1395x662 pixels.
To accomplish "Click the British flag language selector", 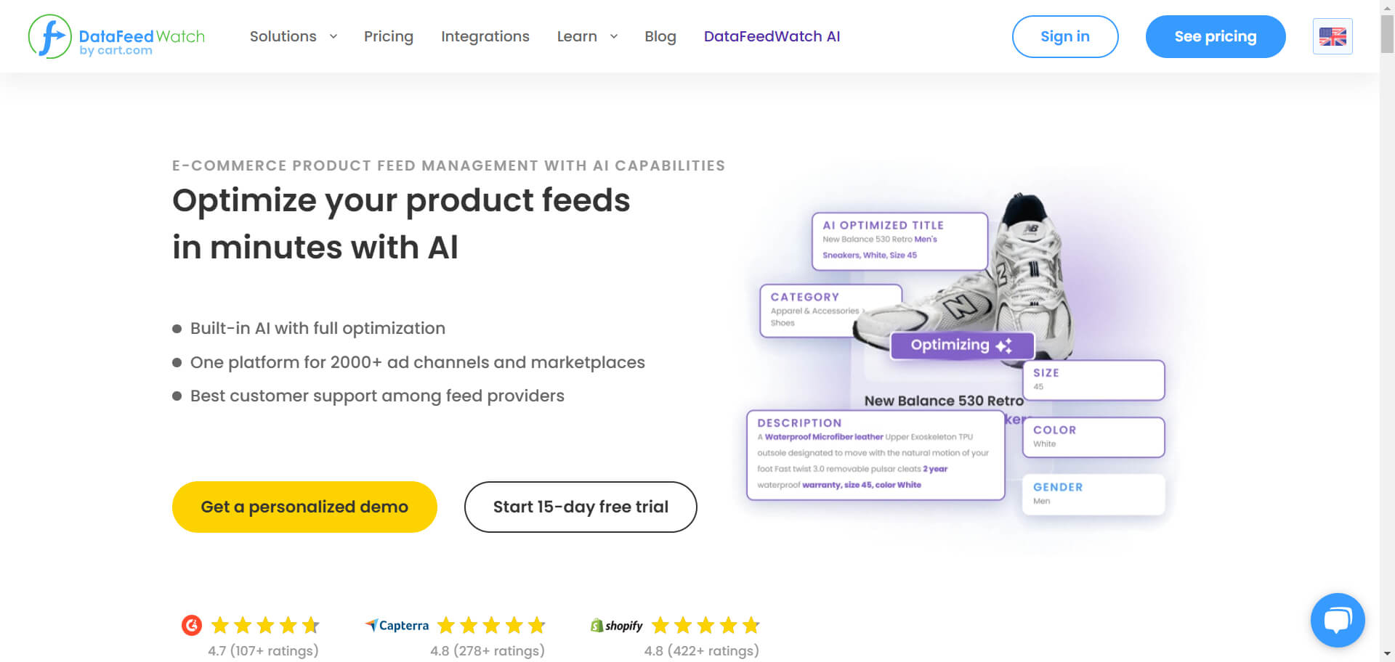I will click(1333, 36).
